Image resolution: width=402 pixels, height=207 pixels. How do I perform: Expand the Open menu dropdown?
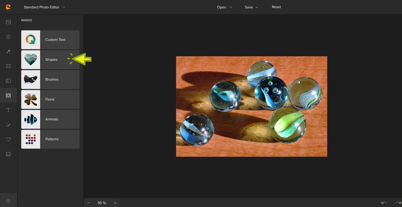[x=225, y=7]
